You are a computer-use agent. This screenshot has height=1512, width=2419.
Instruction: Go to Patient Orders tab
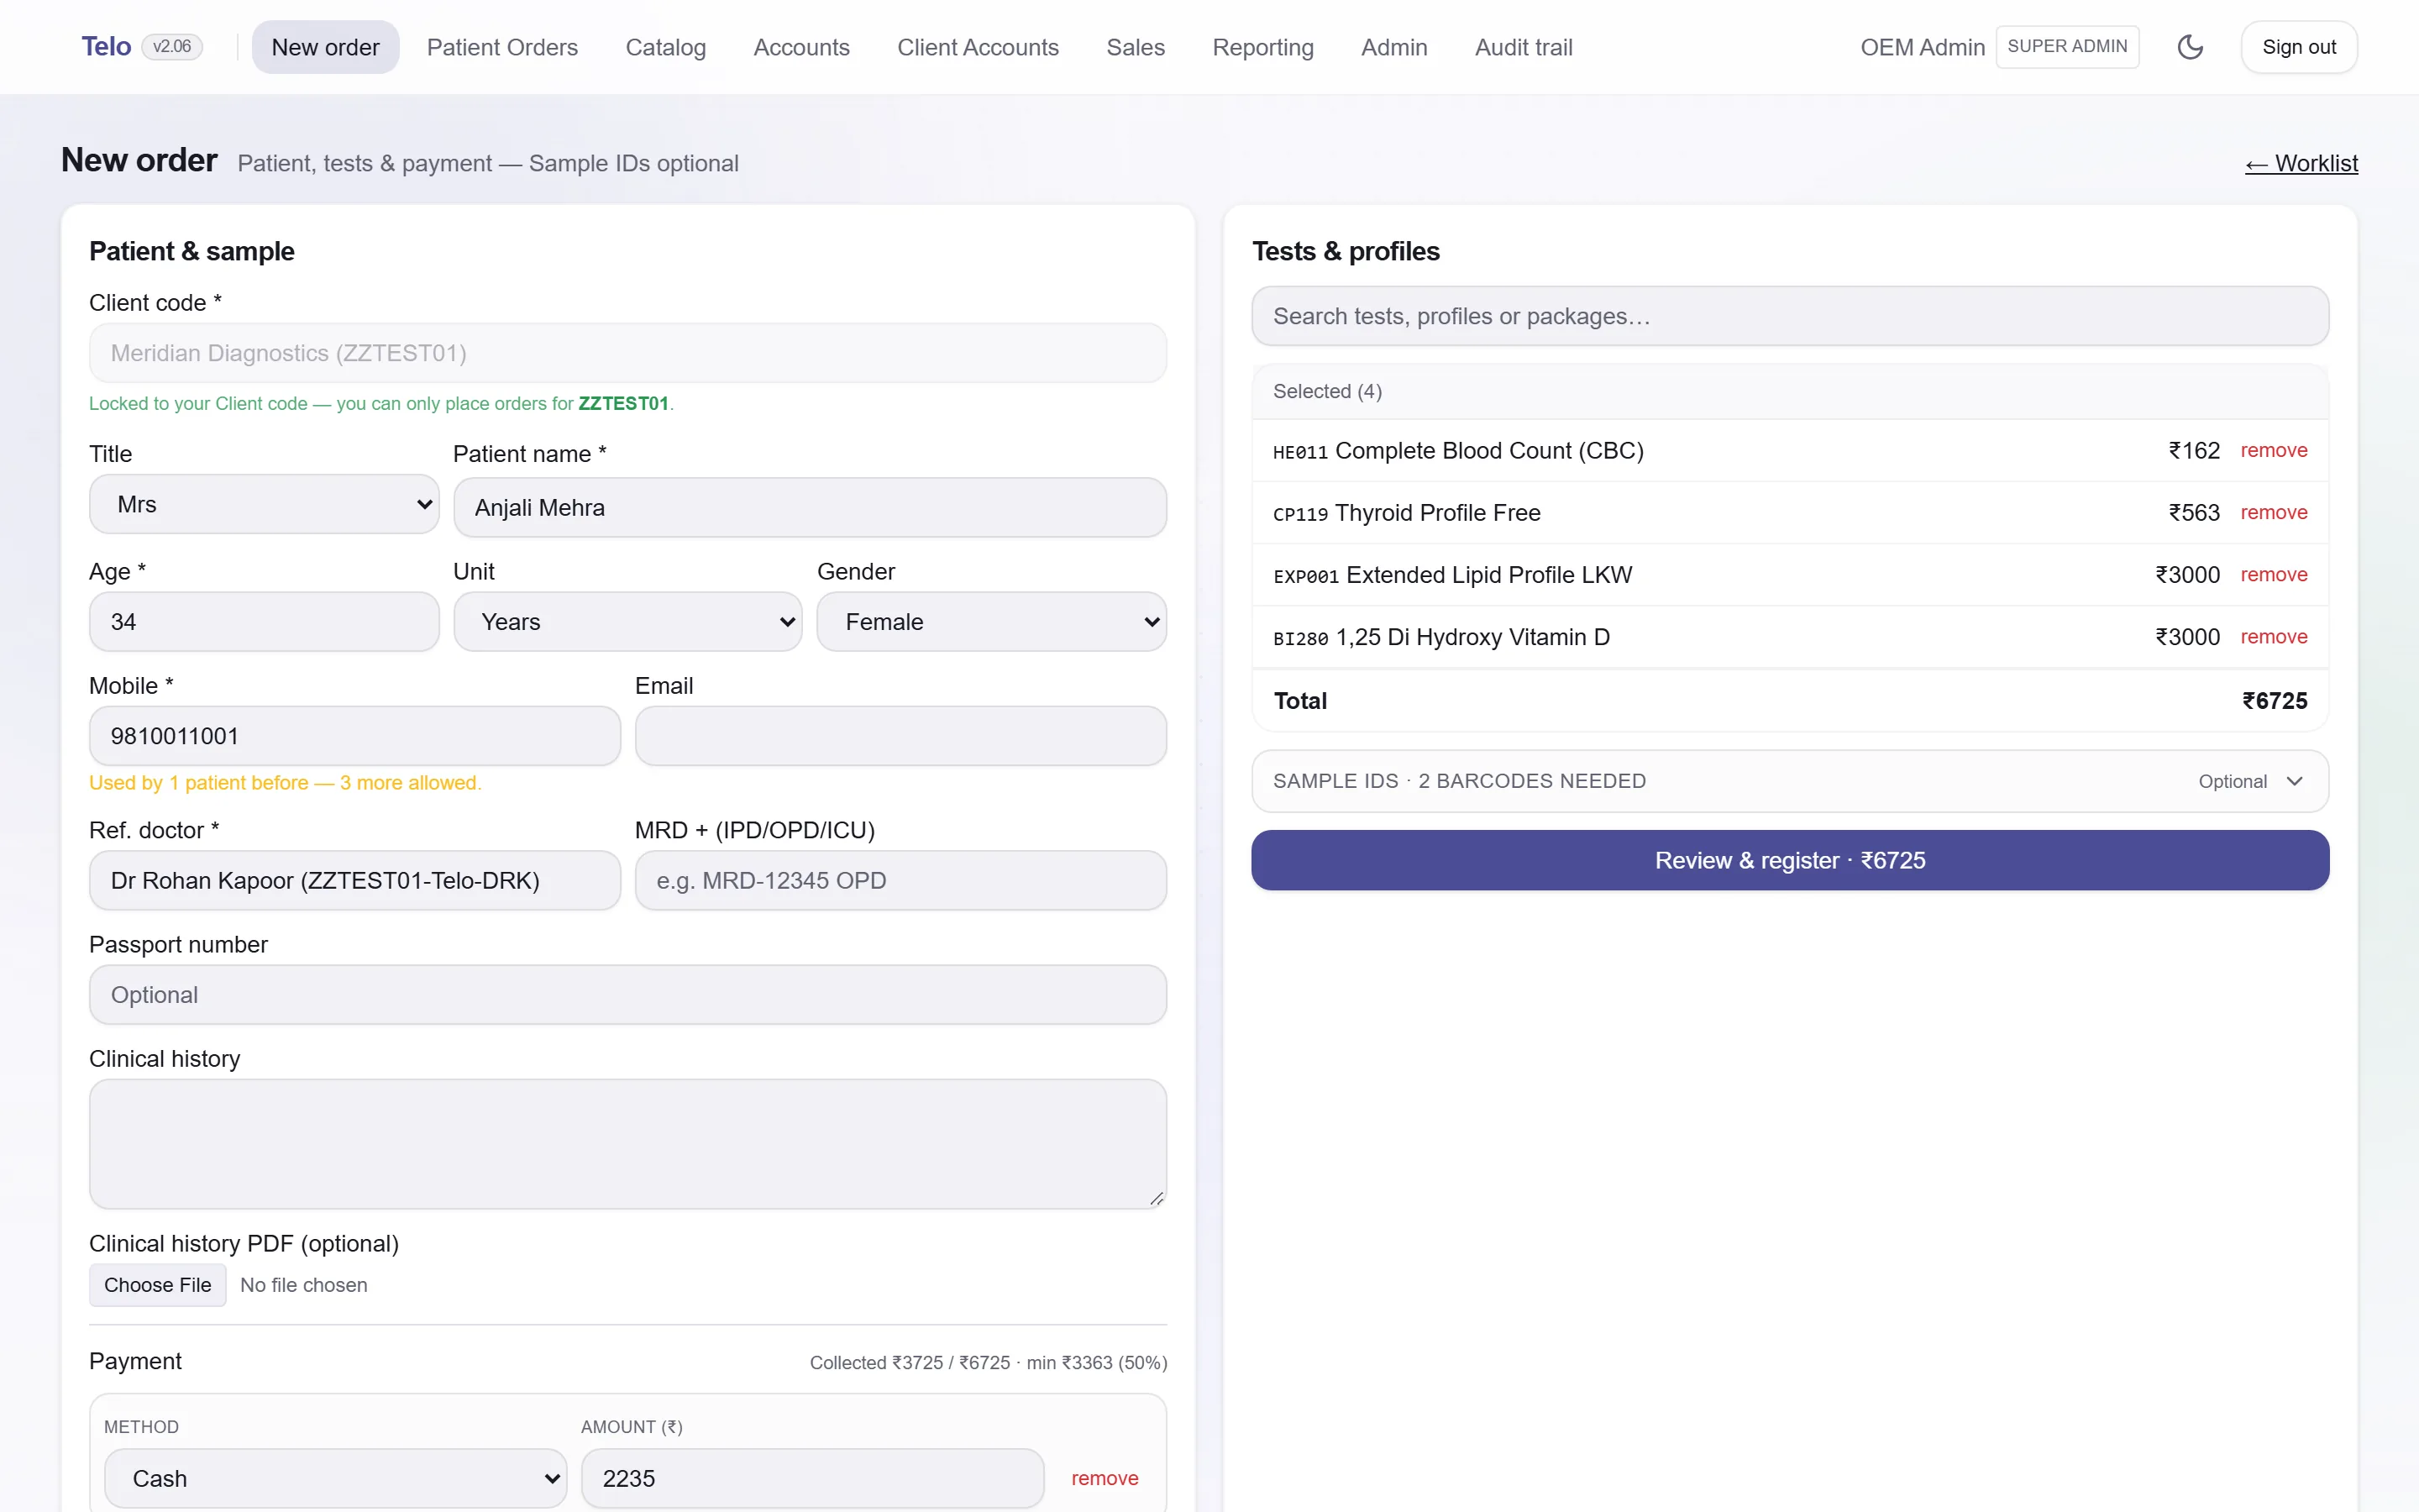[501, 47]
